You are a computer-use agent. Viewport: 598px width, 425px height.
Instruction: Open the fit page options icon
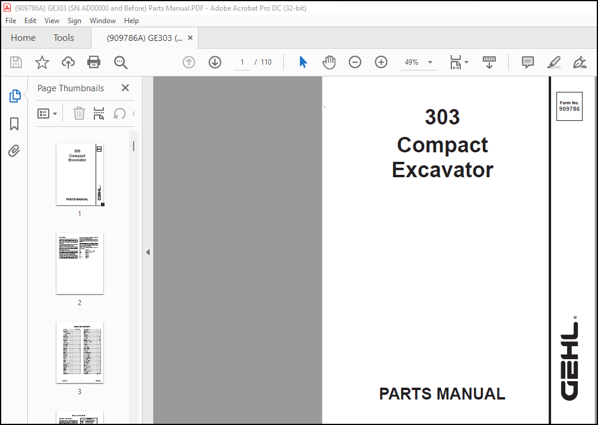coord(455,62)
